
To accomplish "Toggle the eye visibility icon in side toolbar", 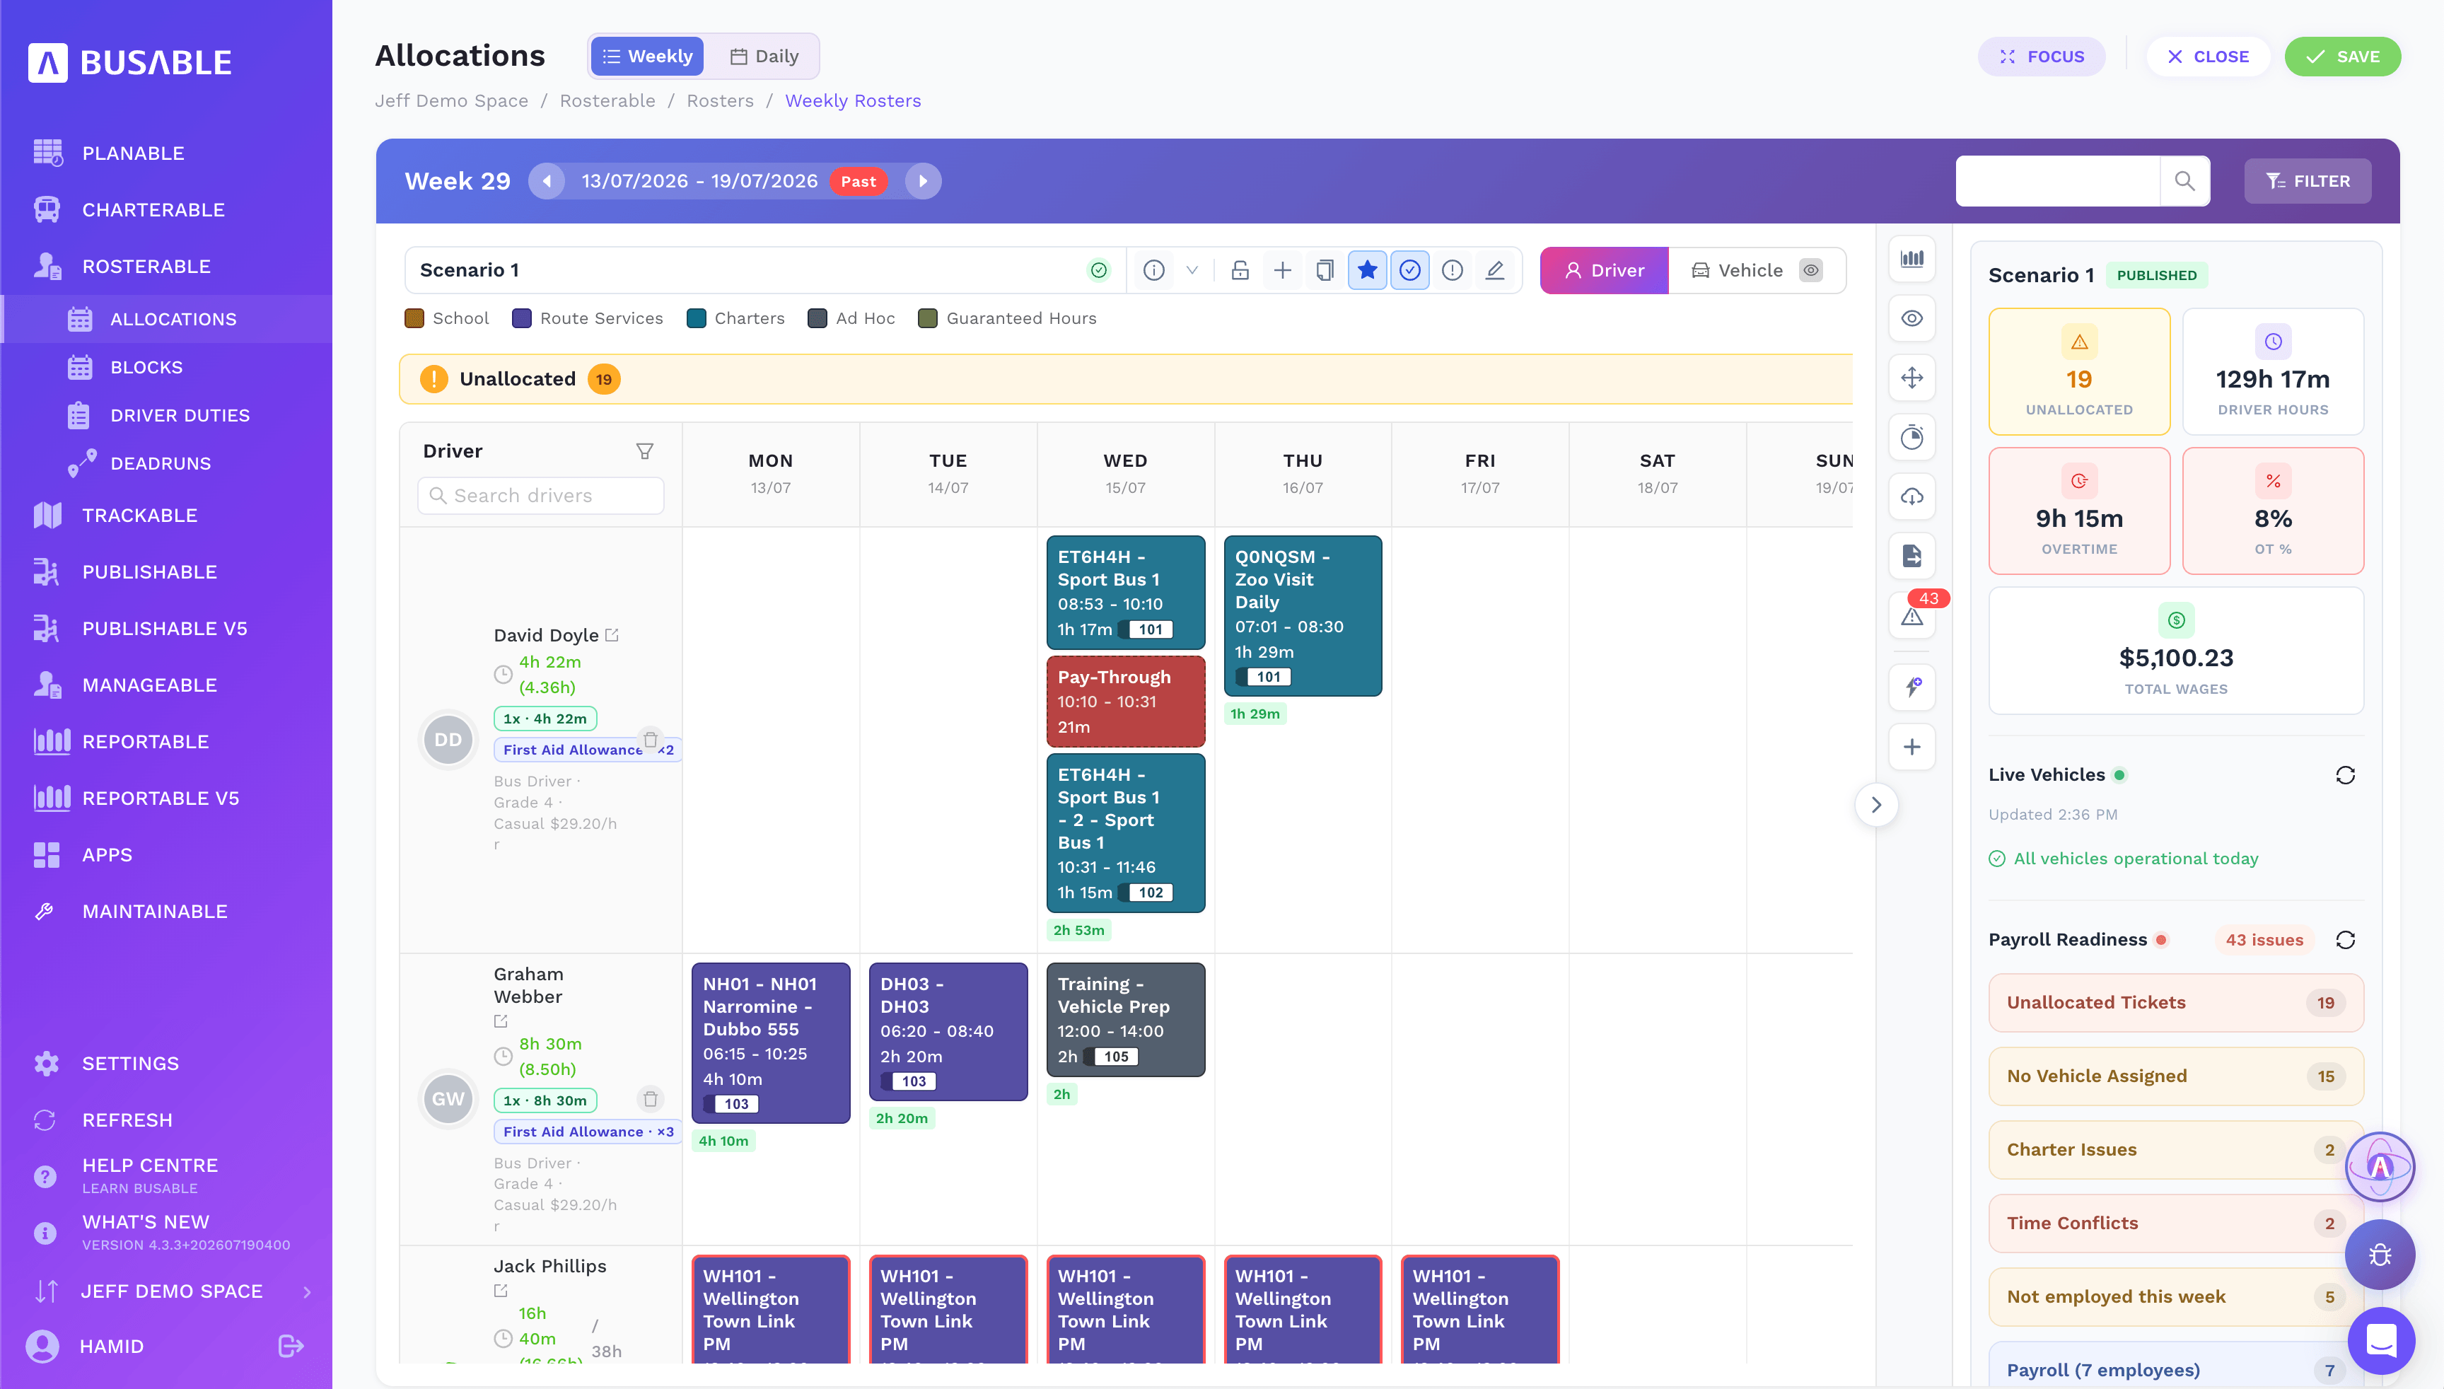I will (x=1911, y=319).
